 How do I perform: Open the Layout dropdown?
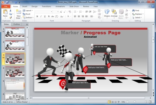[x=28, y=10]
